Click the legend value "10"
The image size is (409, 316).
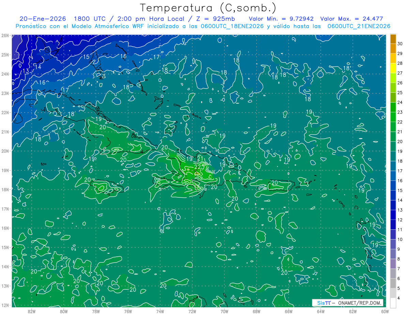click(400, 239)
